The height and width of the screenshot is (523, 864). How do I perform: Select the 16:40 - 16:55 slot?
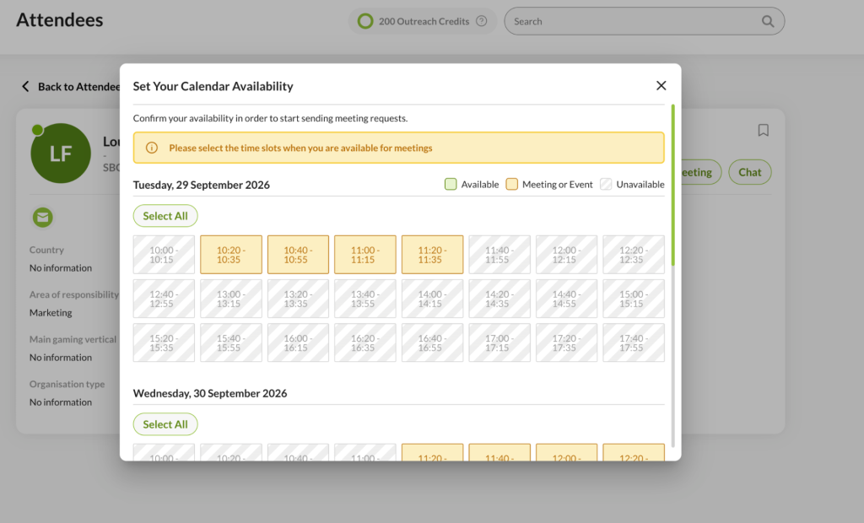[x=433, y=342]
